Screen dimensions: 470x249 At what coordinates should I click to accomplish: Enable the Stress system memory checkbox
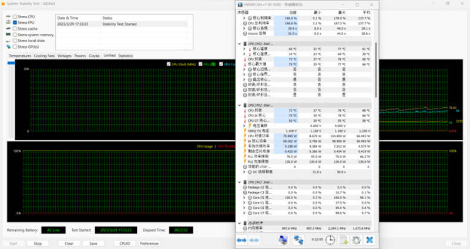pos(15,35)
